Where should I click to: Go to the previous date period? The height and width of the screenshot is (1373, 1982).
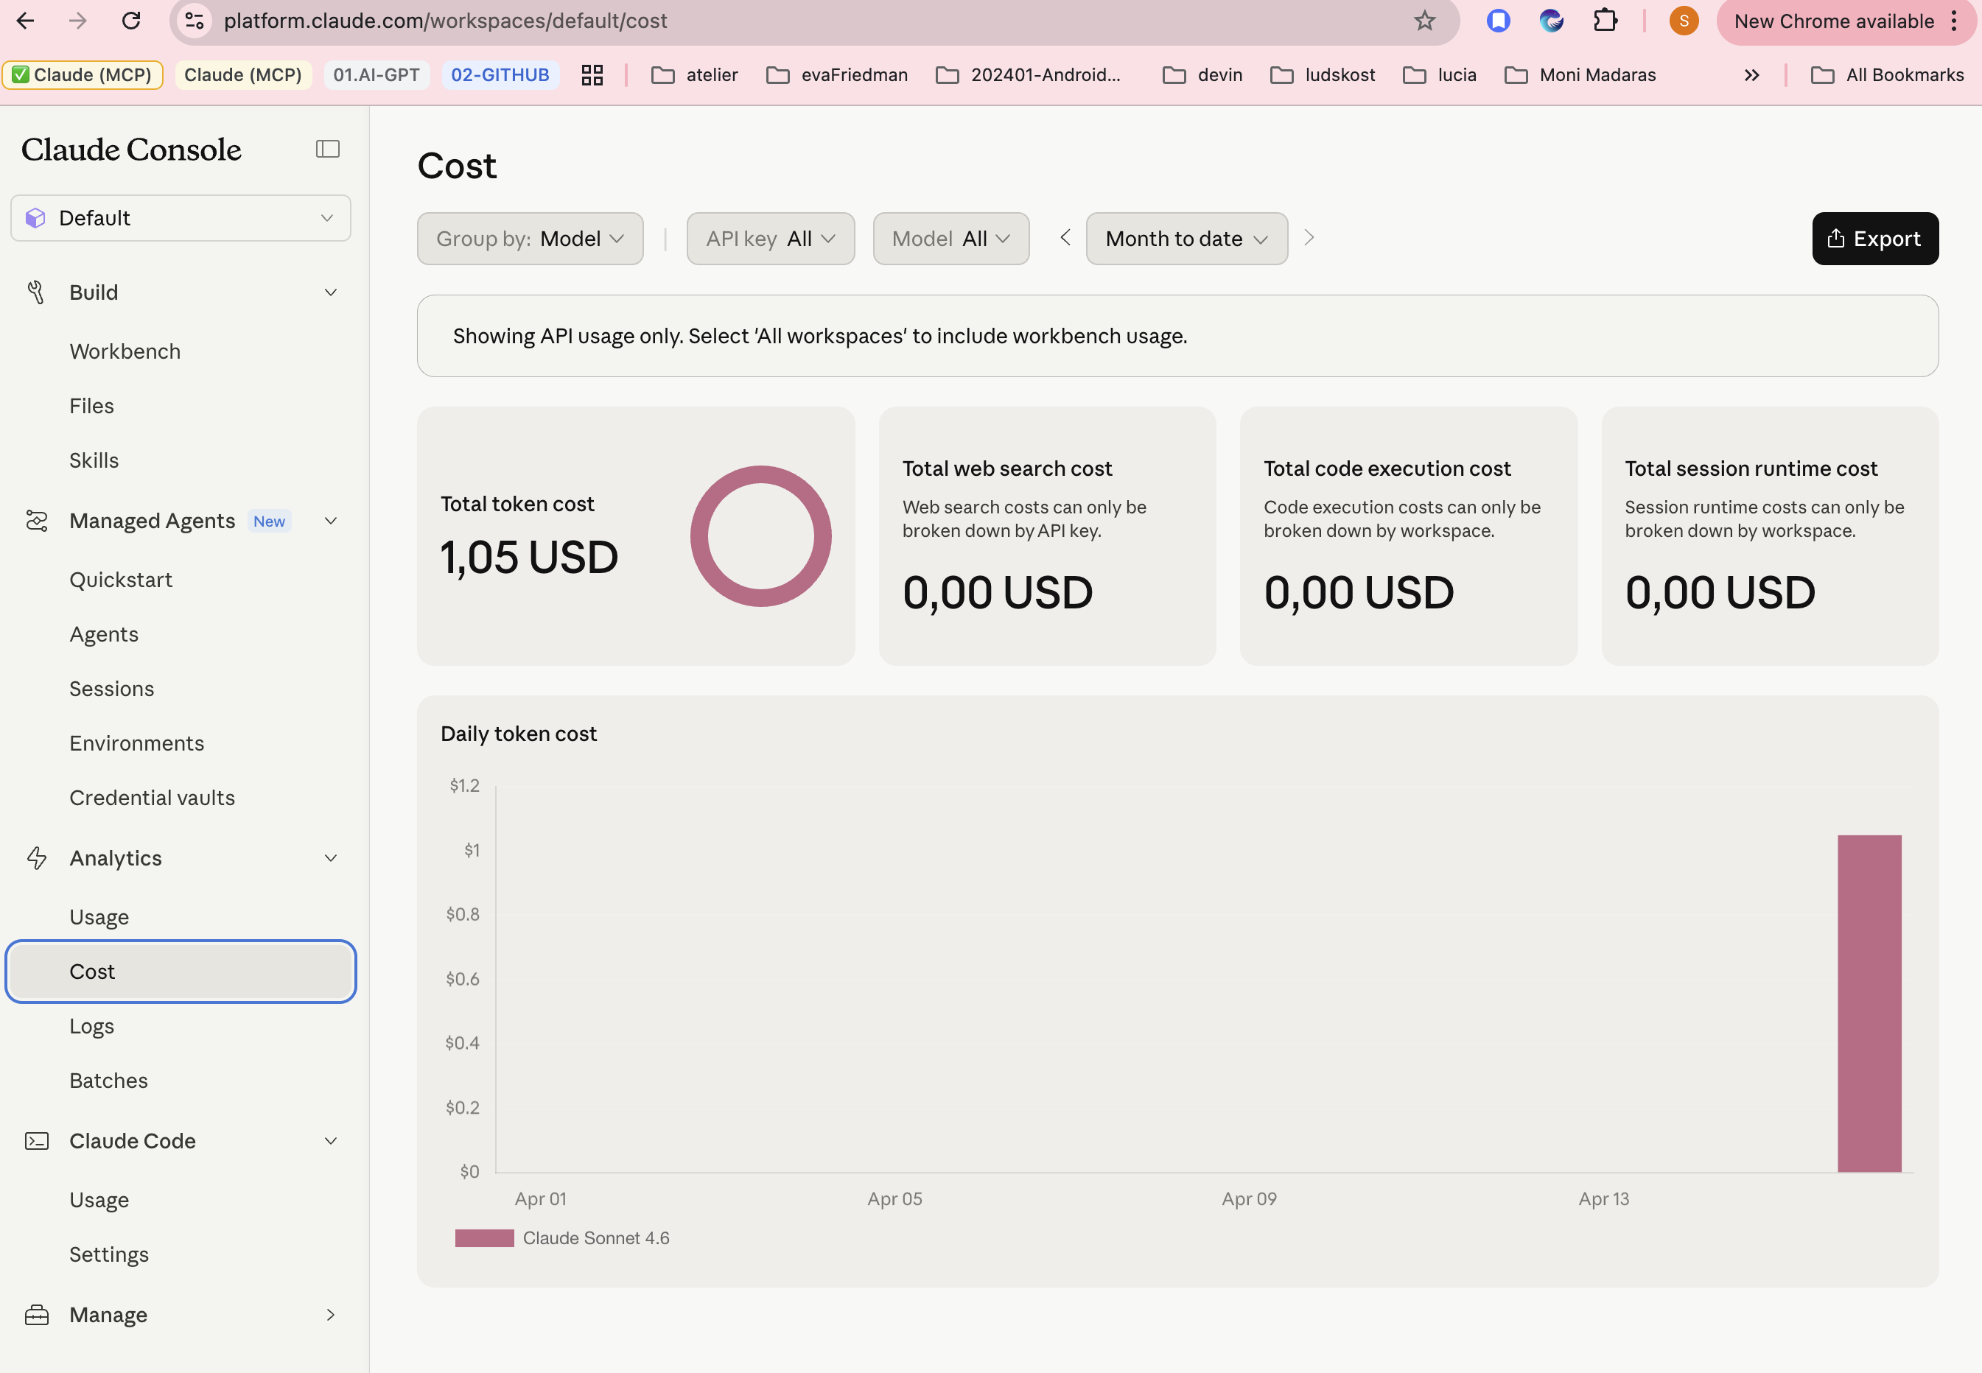tap(1065, 239)
